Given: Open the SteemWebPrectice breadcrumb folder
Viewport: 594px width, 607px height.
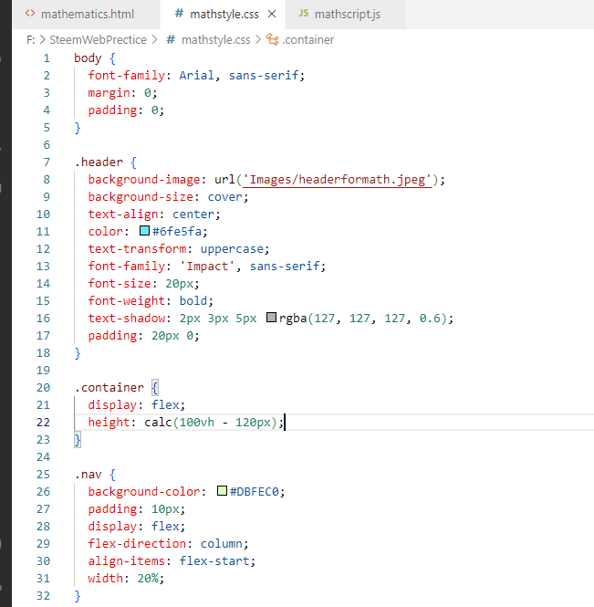Looking at the screenshot, I should [x=98, y=39].
